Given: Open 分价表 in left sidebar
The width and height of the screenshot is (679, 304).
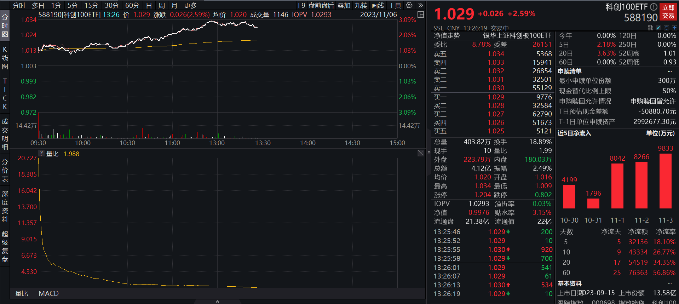Looking at the screenshot, I should [5, 170].
